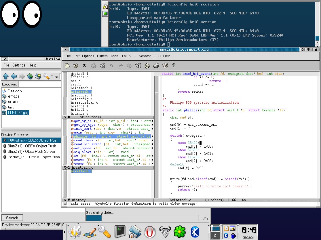Click the panel hide arrow at left edge
Screen dimensions: 321x240
(64, 232)
